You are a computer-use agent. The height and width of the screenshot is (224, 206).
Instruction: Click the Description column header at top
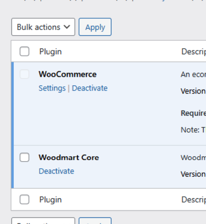[194, 51]
